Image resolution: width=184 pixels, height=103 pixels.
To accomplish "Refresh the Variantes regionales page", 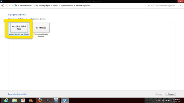I will 152,5.
